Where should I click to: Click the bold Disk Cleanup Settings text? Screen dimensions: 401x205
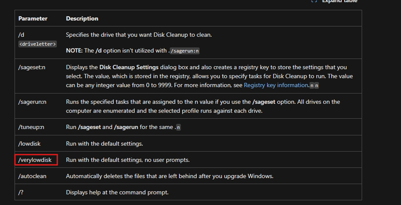[x=129, y=67]
